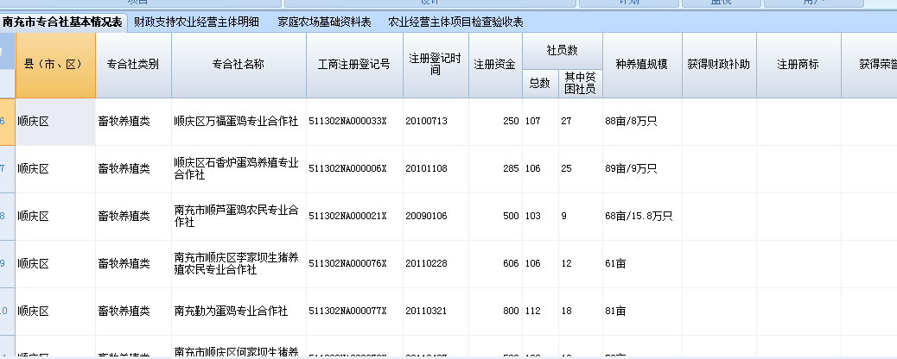Click the 总数 sub-column header
Image resolution: width=897 pixels, height=359 pixels.
[x=540, y=84]
